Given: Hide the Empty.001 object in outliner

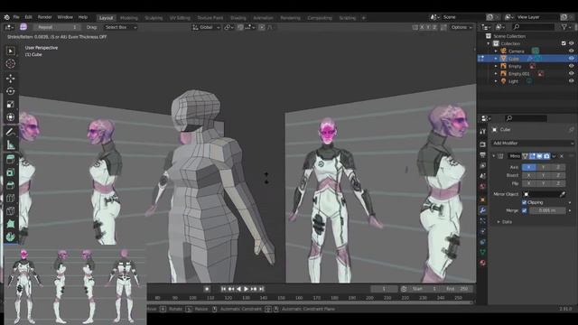Looking at the screenshot, I should 571,74.
